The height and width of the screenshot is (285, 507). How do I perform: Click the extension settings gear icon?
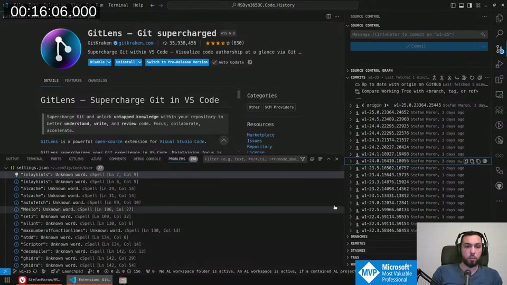click(250, 62)
